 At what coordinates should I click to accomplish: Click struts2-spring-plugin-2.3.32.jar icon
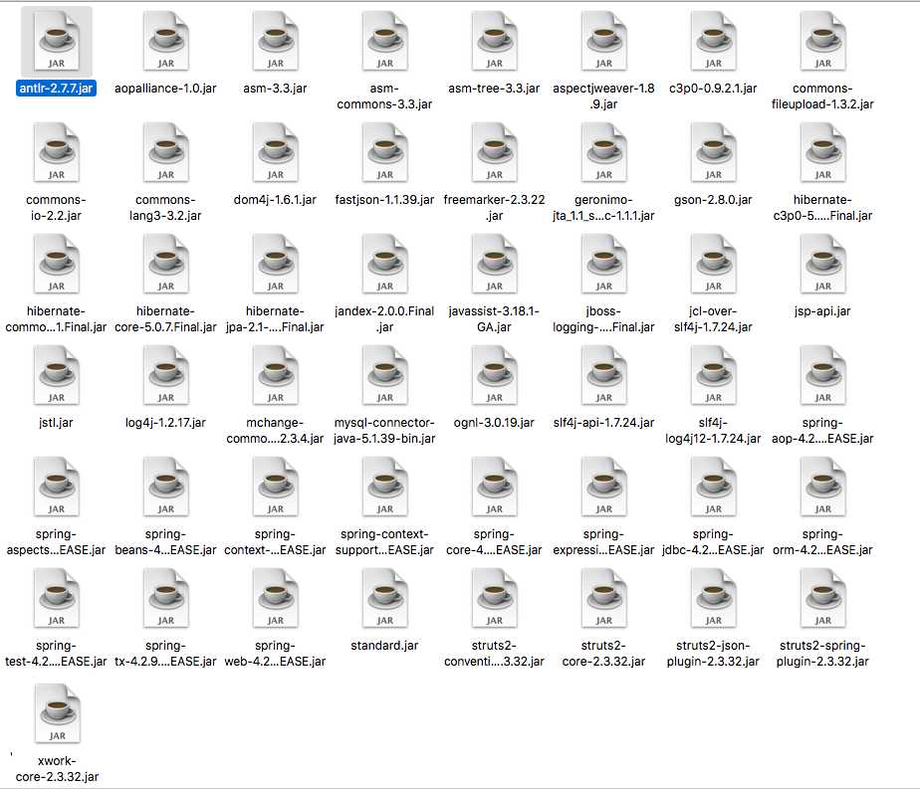coord(822,599)
